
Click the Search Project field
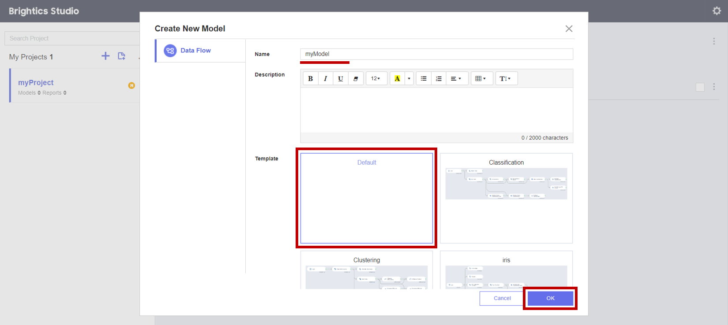72,38
